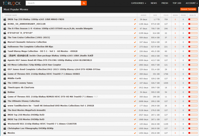This screenshot has height=136, width=199.
Task: Click verified checkmark on IMDb Top 250 BluRay row
Action: tap(135, 19)
